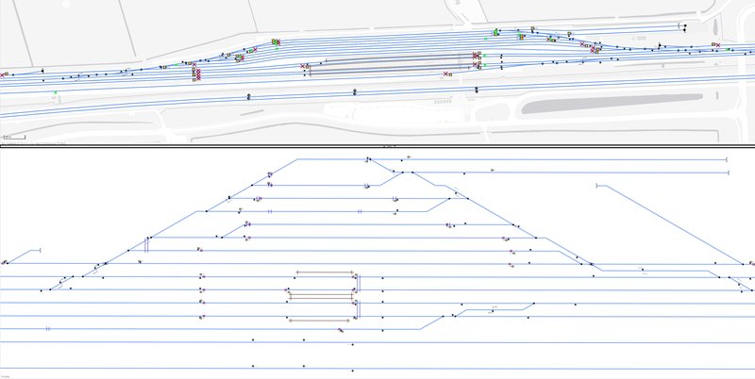The width and height of the screenshot is (755, 379).
Task: Select the bottommost brown platform bar in the schematic
Action: pos(318,321)
